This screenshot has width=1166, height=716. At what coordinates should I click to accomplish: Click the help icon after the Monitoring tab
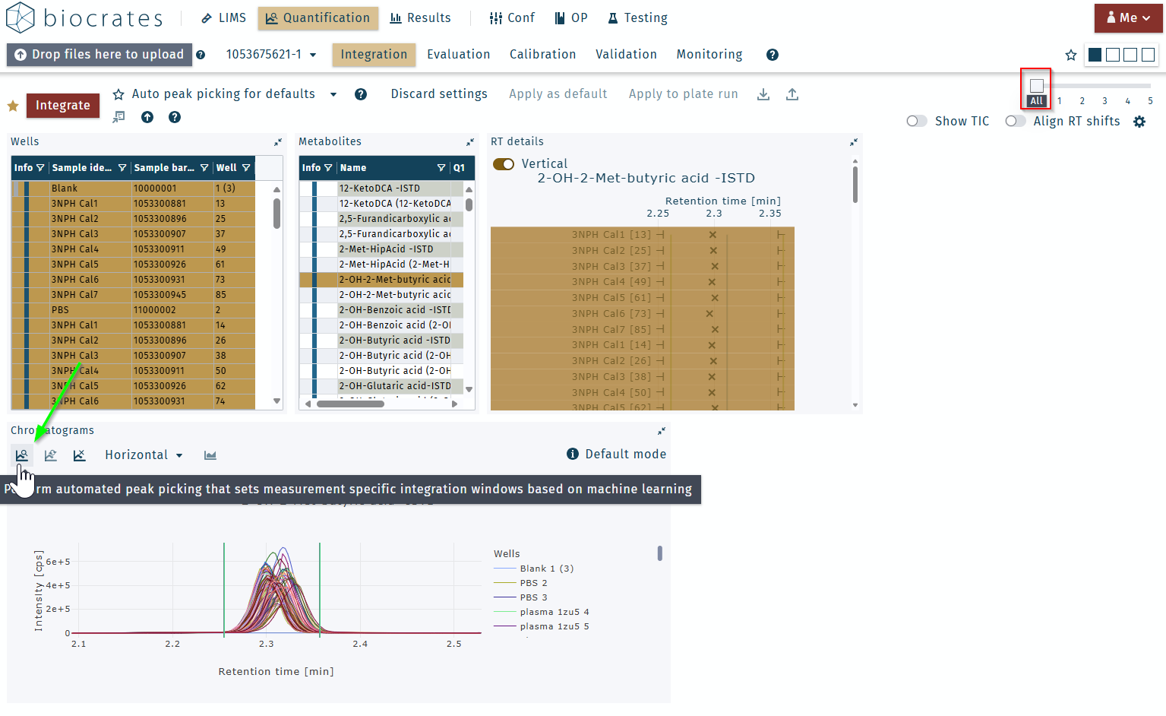(x=773, y=55)
